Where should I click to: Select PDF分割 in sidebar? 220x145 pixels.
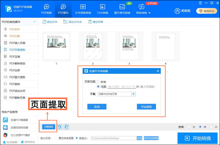tap(19, 36)
